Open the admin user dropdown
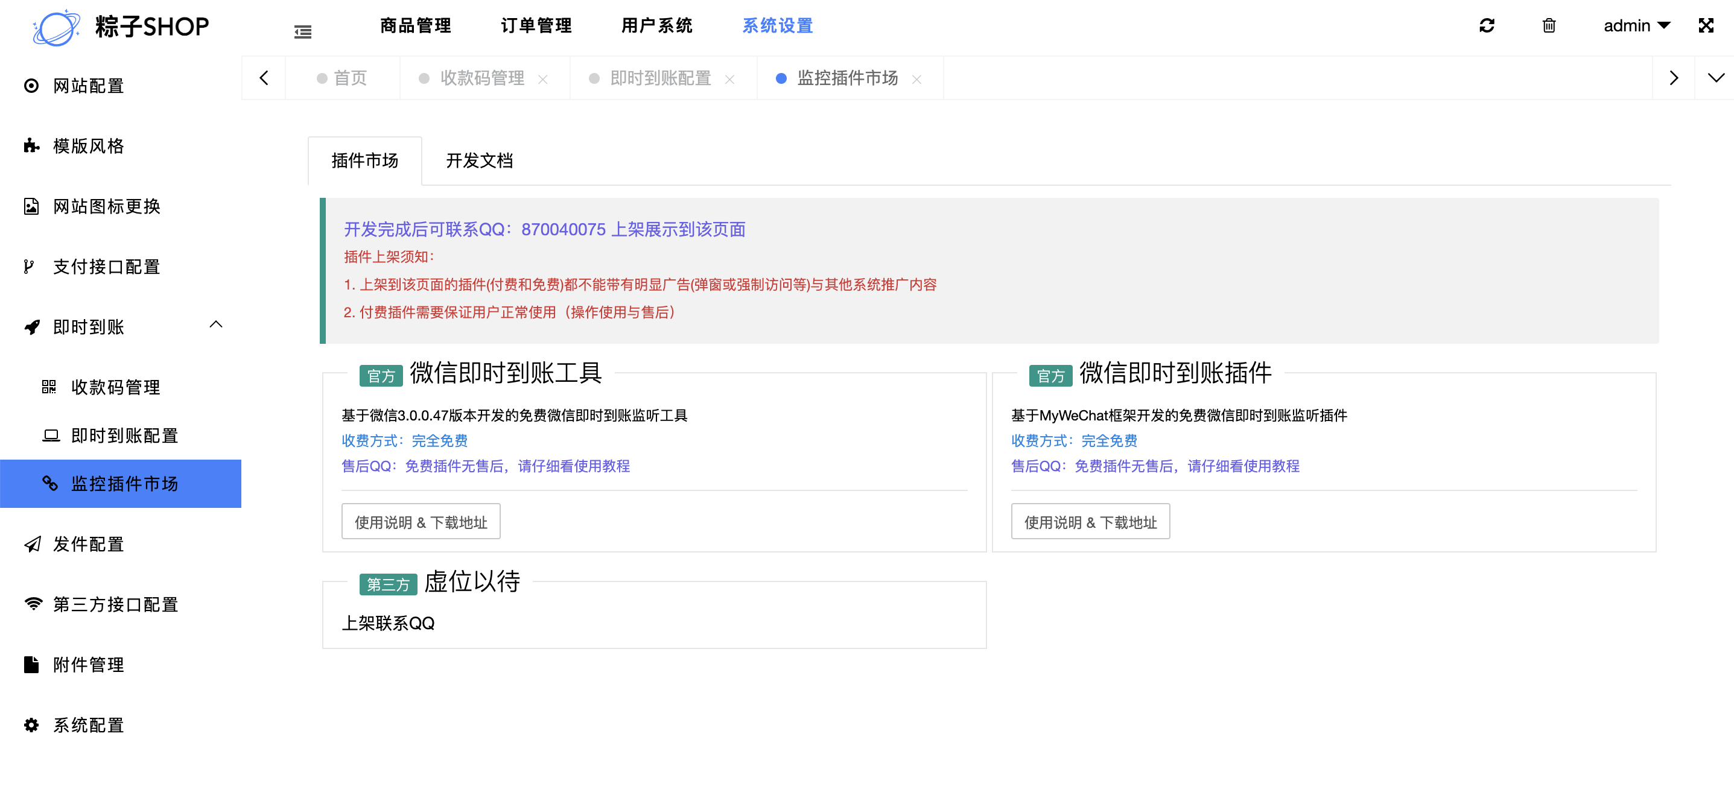The height and width of the screenshot is (795, 1734). coord(1636,25)
